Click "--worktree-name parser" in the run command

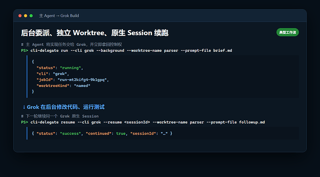(153, 50)
